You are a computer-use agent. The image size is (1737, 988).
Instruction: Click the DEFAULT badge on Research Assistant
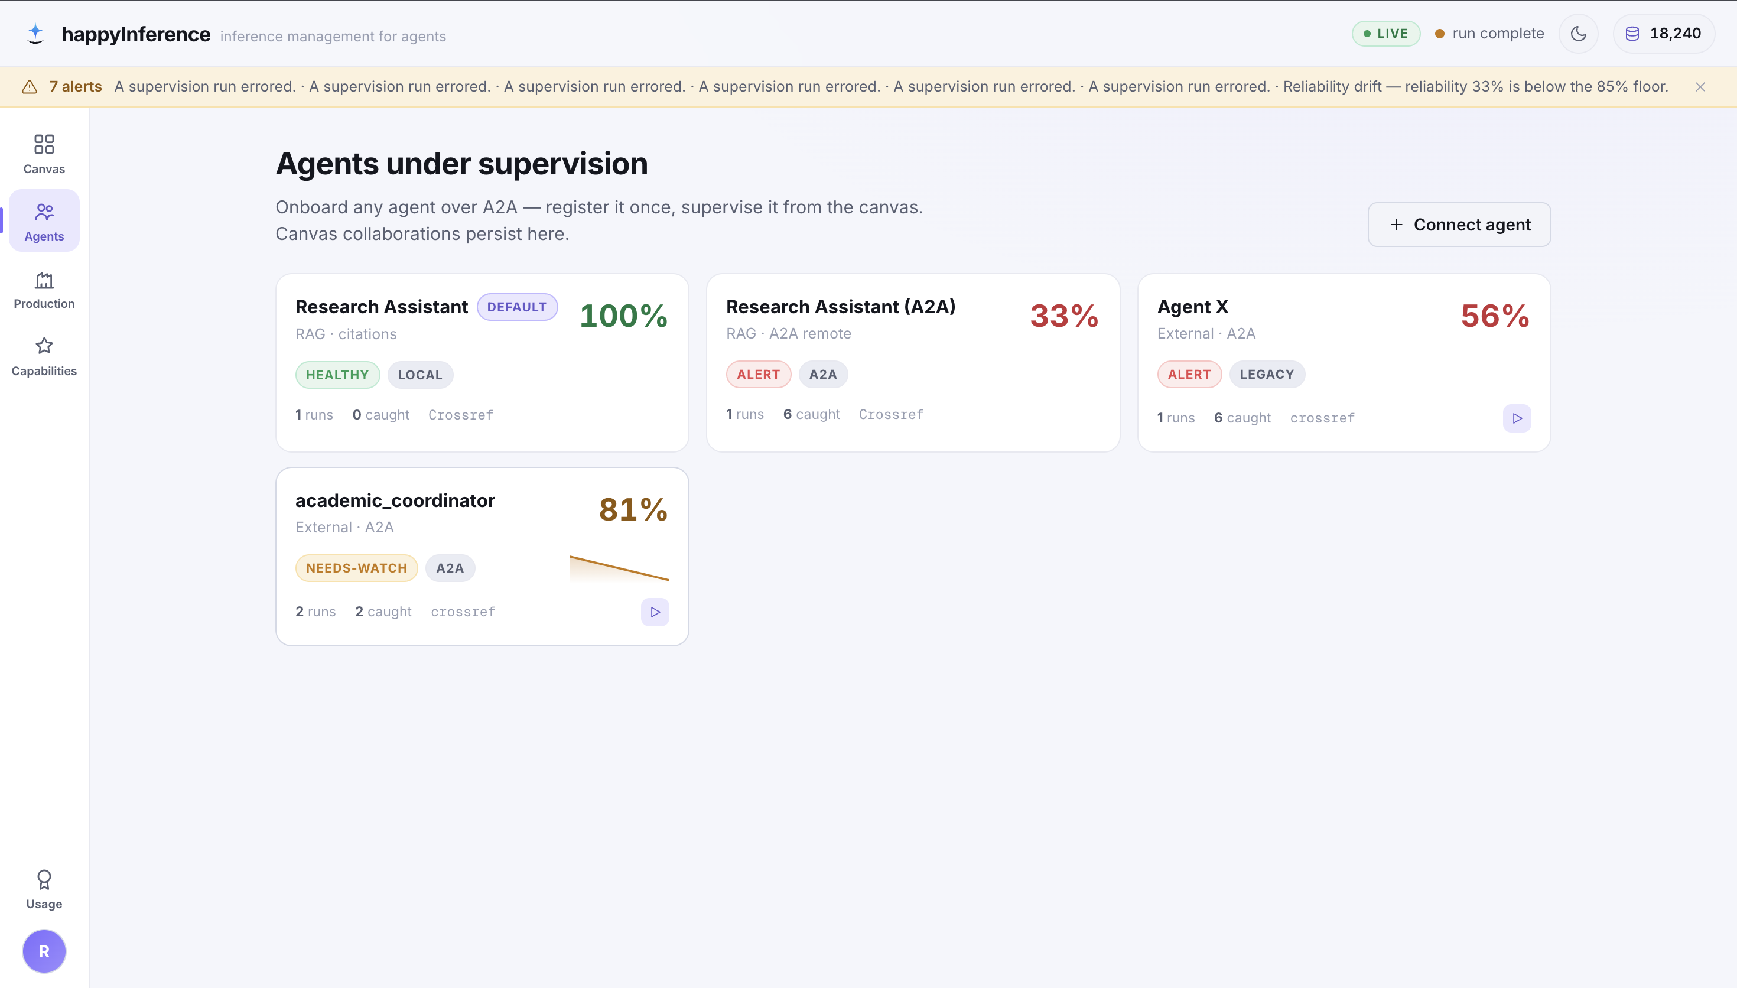[517, 307]
